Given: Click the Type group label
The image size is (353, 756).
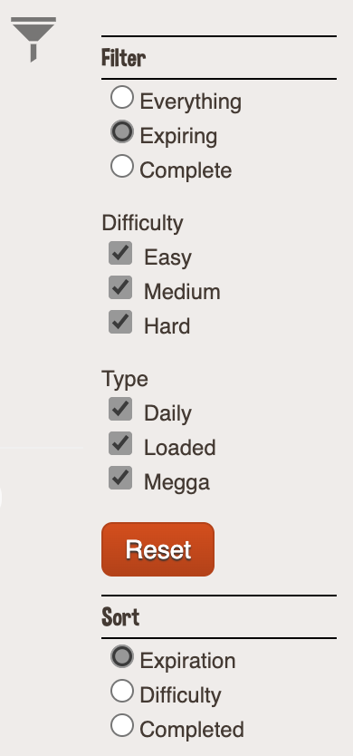Looking at the screenshot, I should [125, 379].
